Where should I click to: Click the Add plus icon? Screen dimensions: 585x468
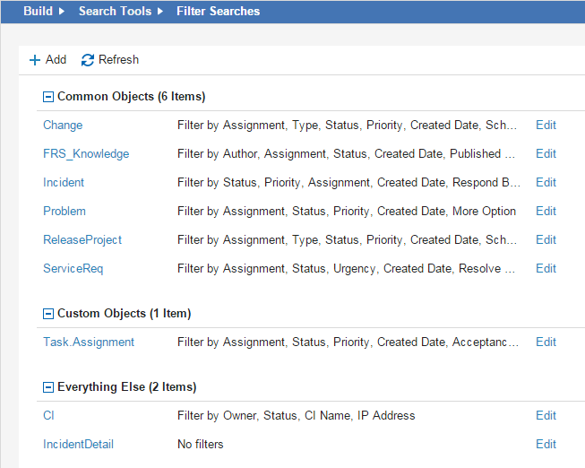(35, 60)
